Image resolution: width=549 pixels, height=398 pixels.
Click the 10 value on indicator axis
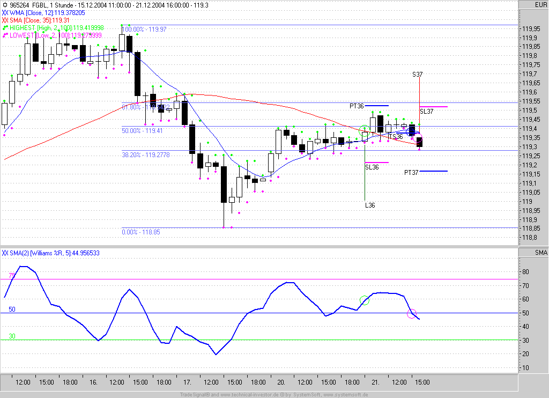click(x=525, y=368)
